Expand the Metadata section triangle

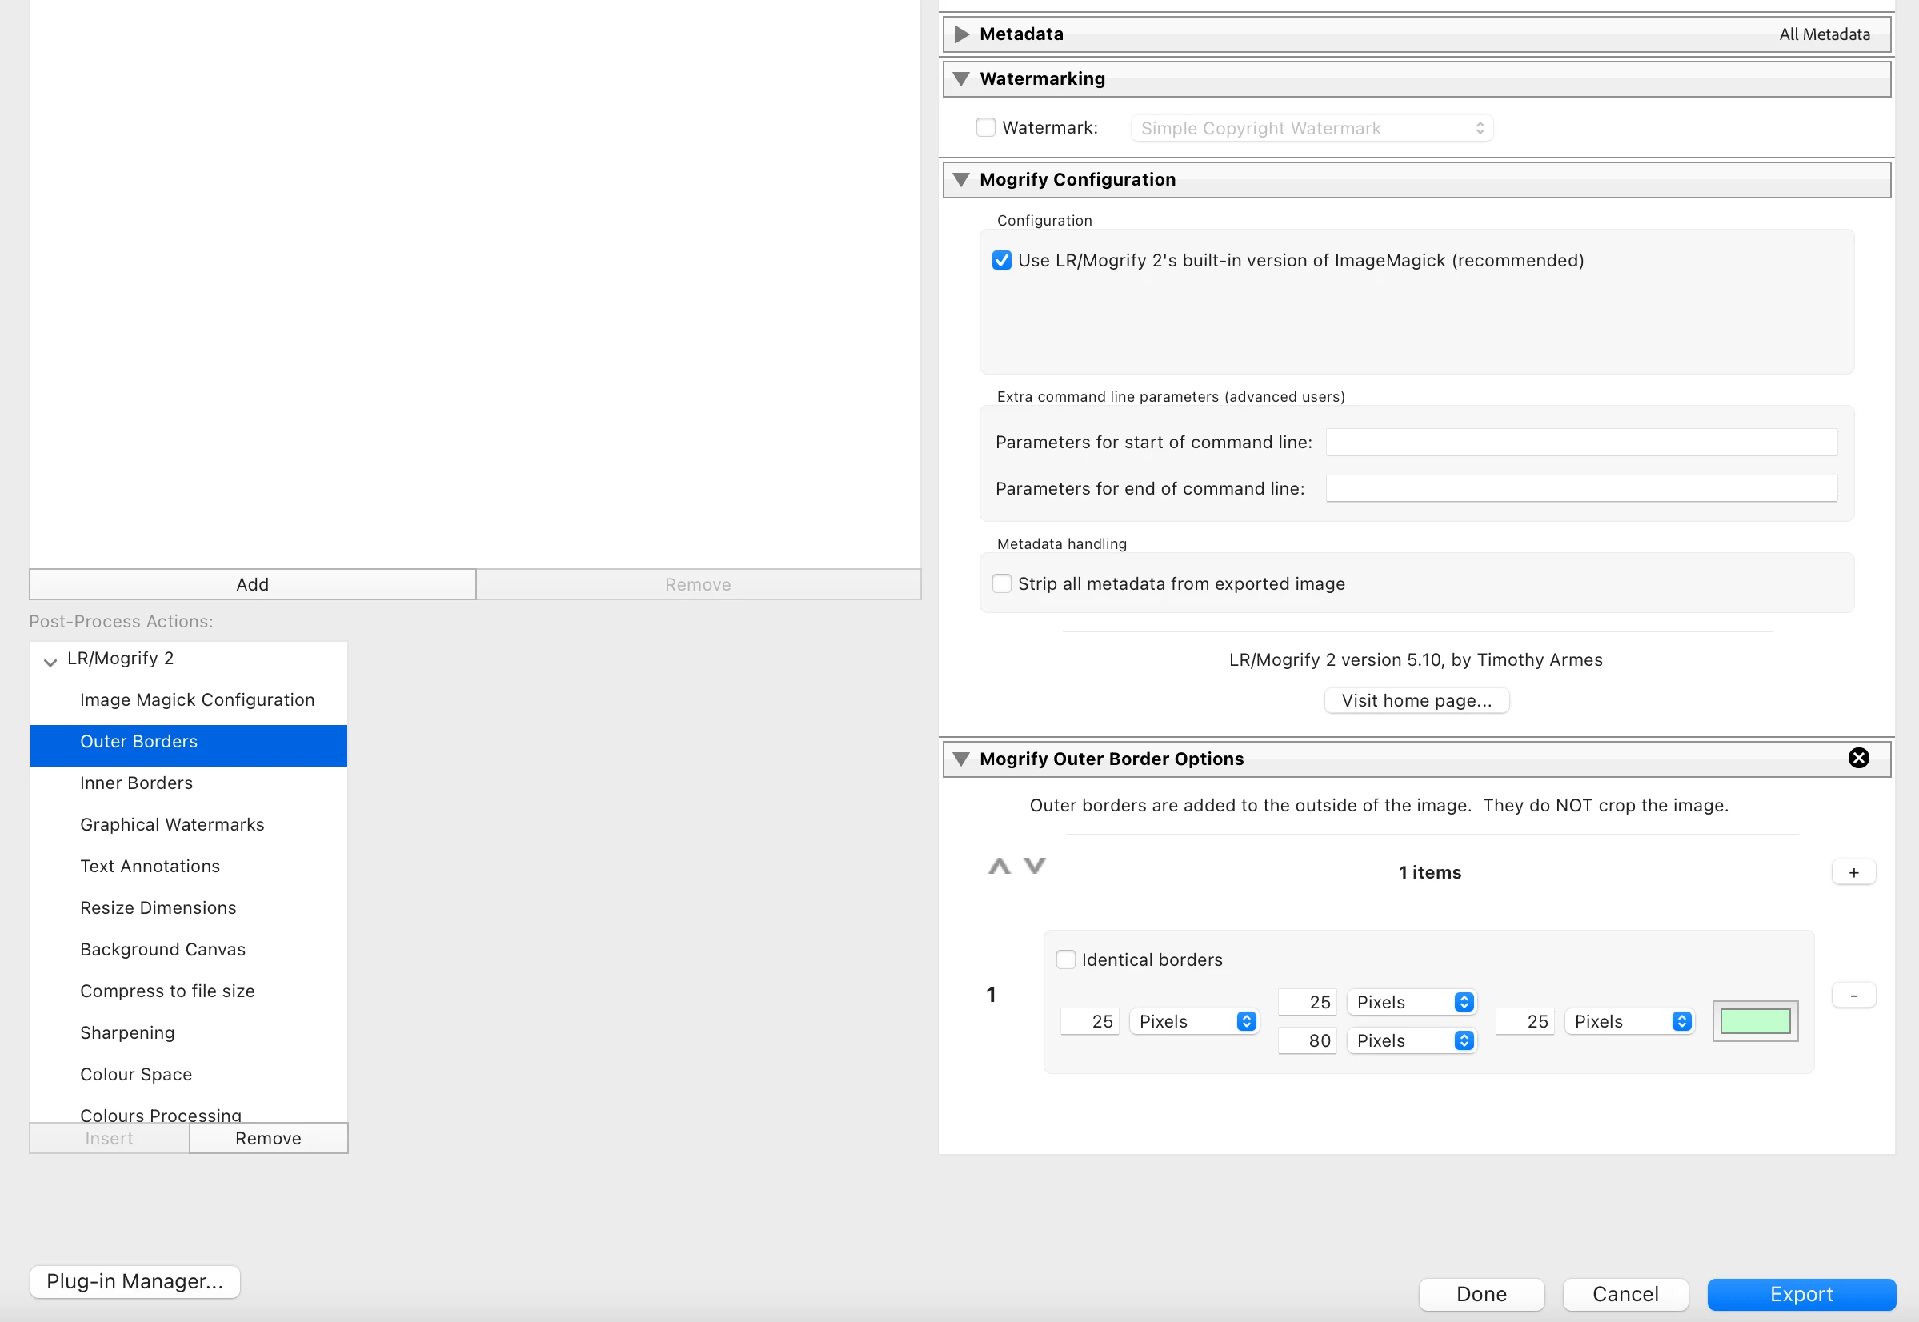(x=961, y=34)
